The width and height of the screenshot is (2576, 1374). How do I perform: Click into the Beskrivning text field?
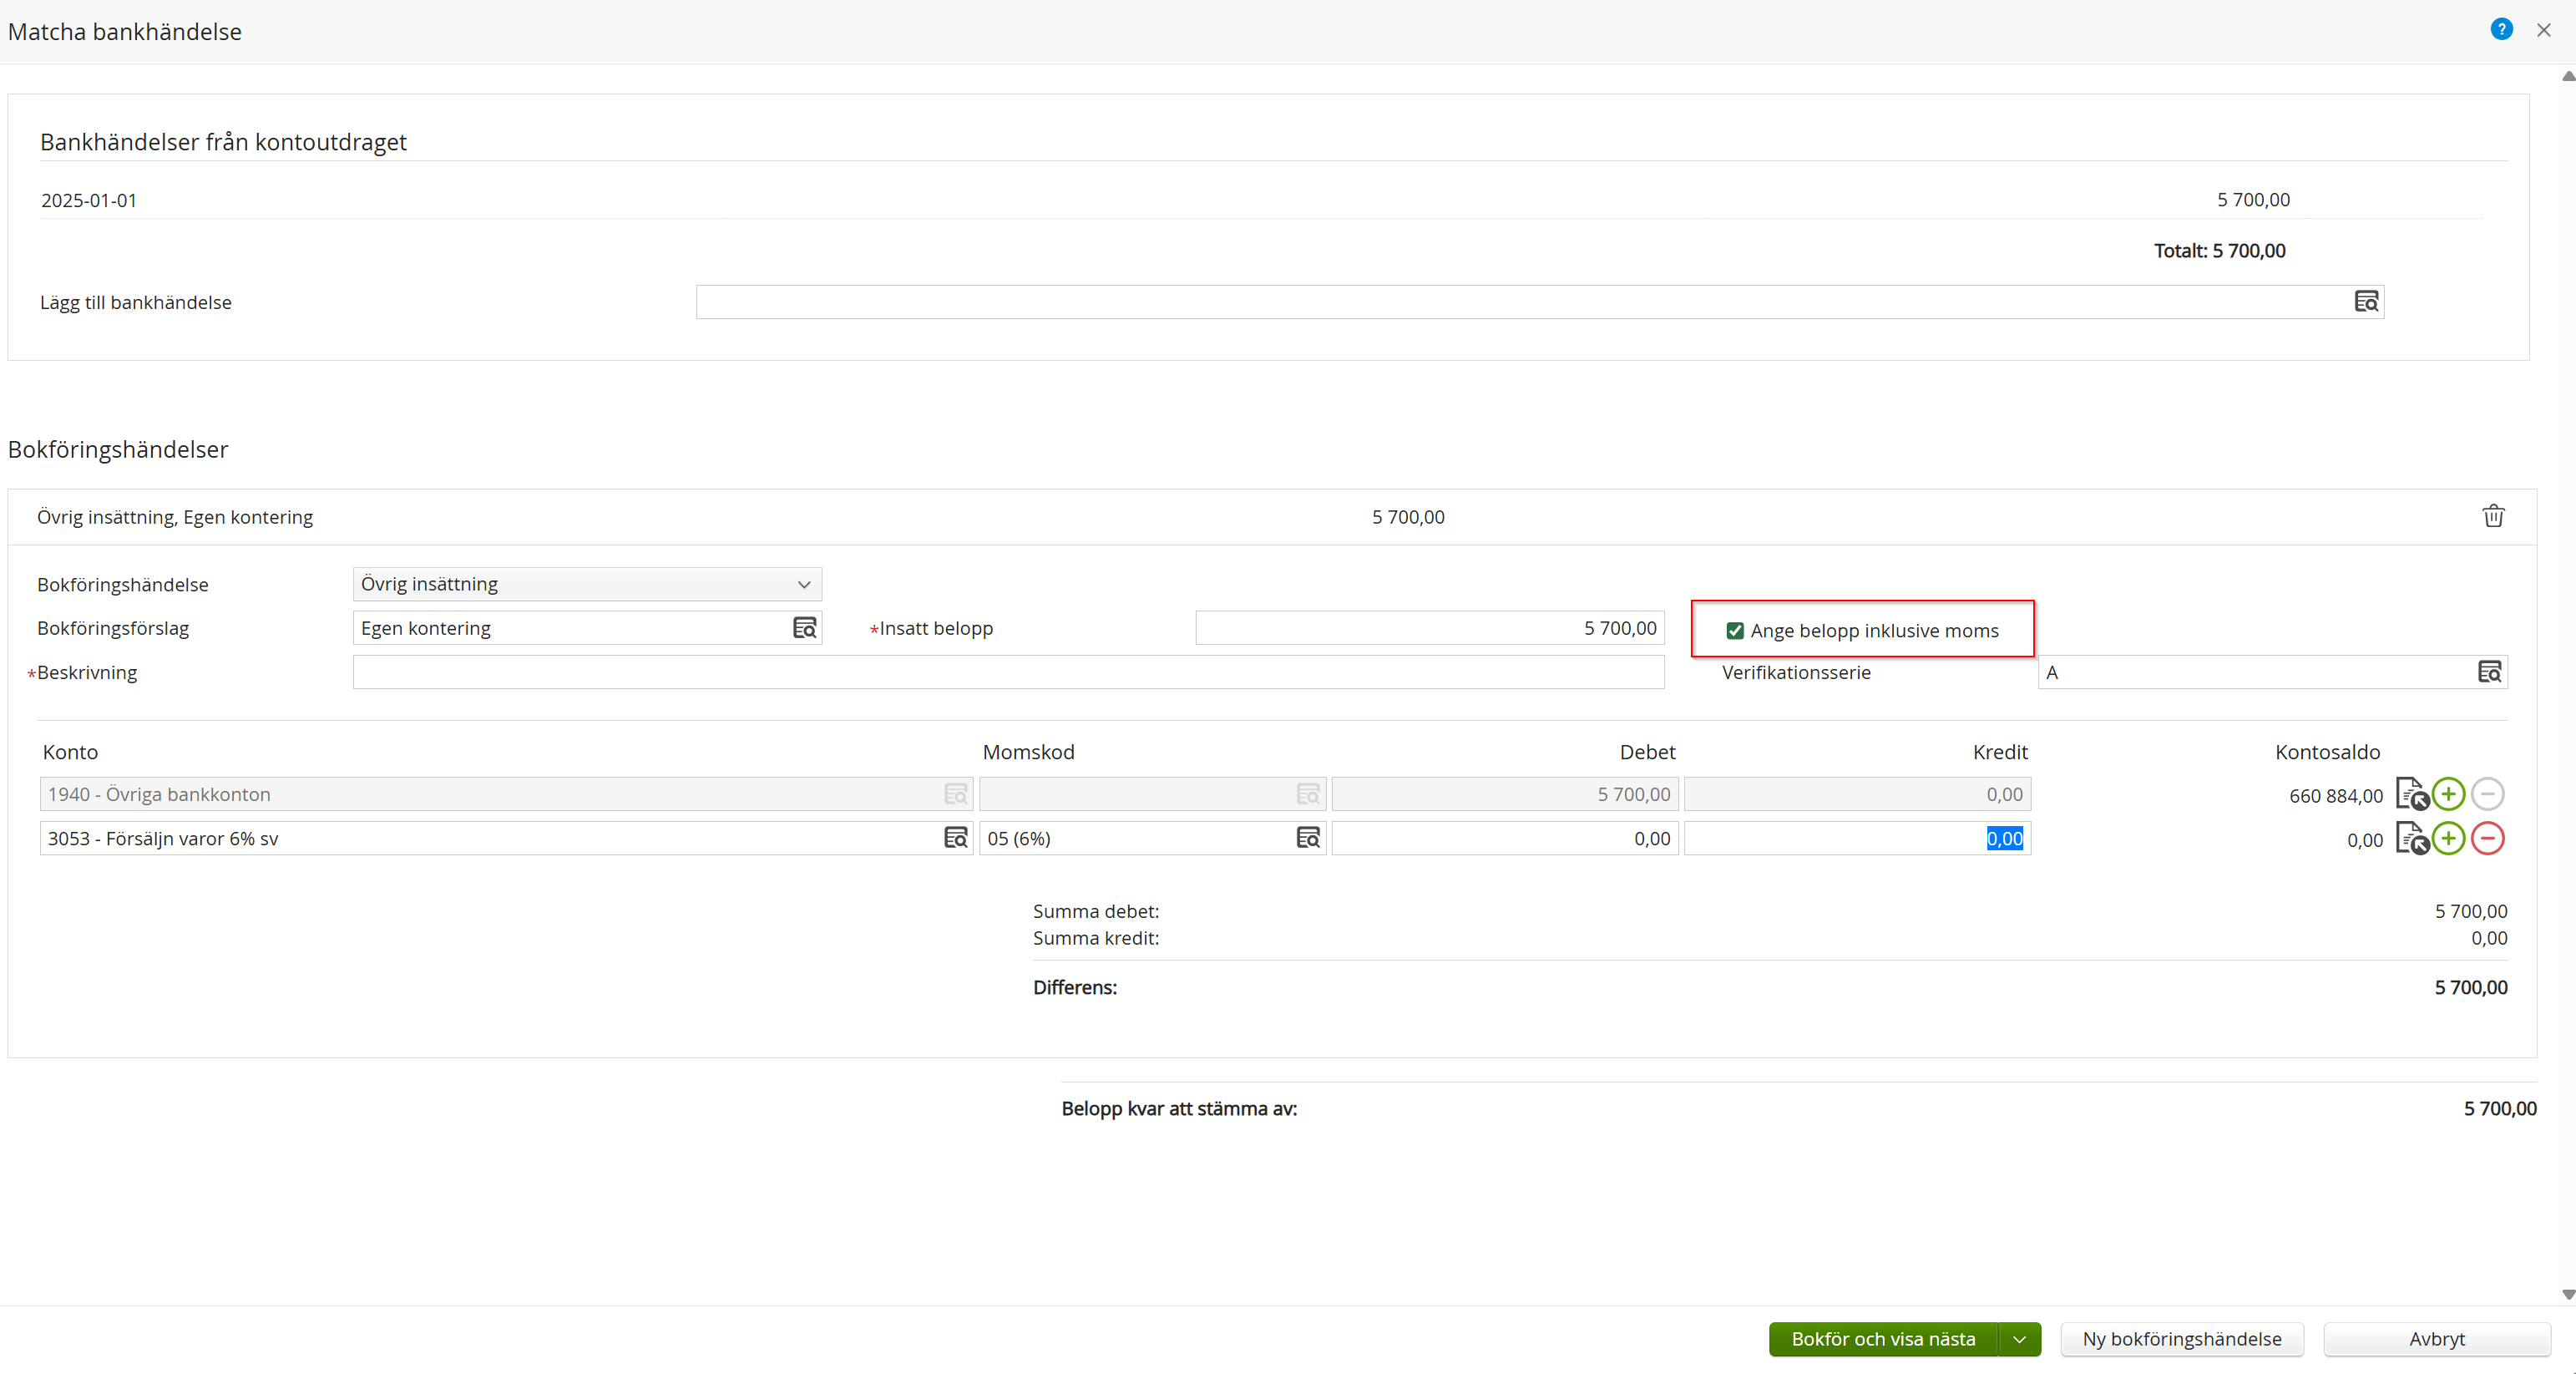[1007, 672]
